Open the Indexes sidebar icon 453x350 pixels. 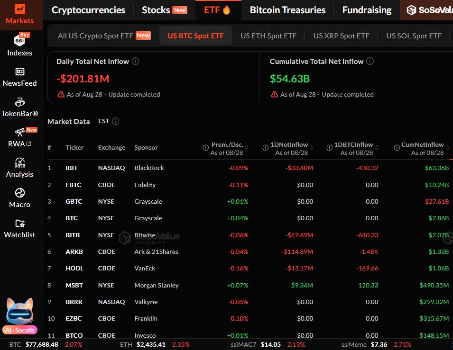(x=19, y=40)
